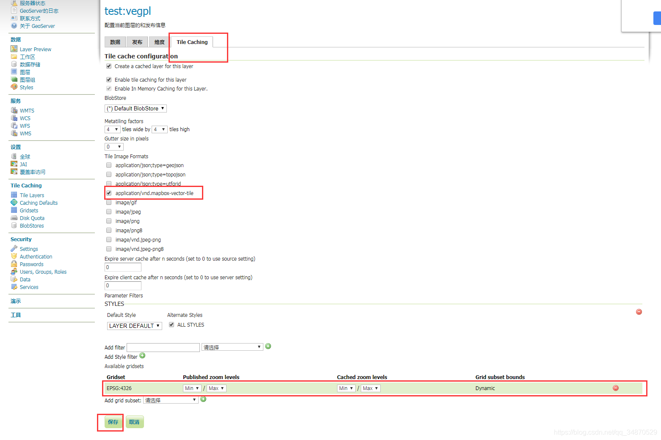Open metatiling tiles high dropdown
This screenshot has width=661, height=440.
point(160,129)
